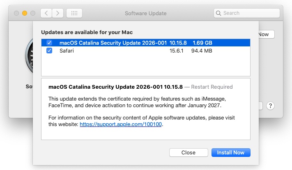Open the support.apple.com/100100 link
292x170 pixels.
[x=121, y=124]
